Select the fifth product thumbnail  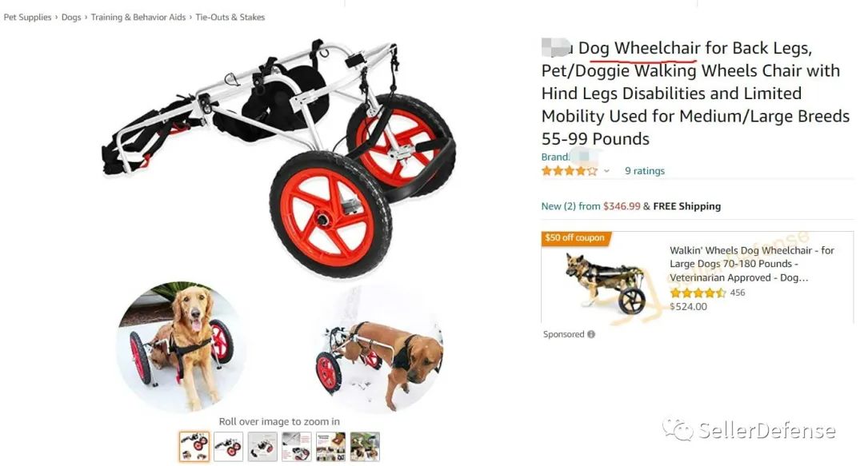pyautogui.click(x=330, y=446)
